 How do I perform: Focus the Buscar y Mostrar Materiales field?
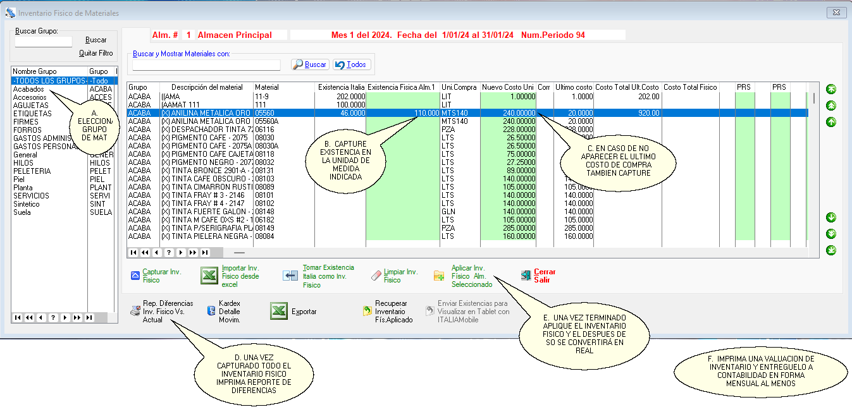[x=206, y=64]
